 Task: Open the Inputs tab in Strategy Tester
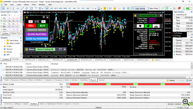[25, 104]
